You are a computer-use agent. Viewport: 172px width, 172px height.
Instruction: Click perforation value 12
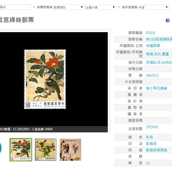click(148, 163)
